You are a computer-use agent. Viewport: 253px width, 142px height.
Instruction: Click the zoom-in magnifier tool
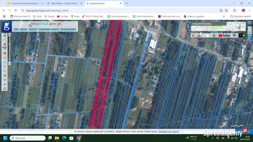[x=4, y=67]
